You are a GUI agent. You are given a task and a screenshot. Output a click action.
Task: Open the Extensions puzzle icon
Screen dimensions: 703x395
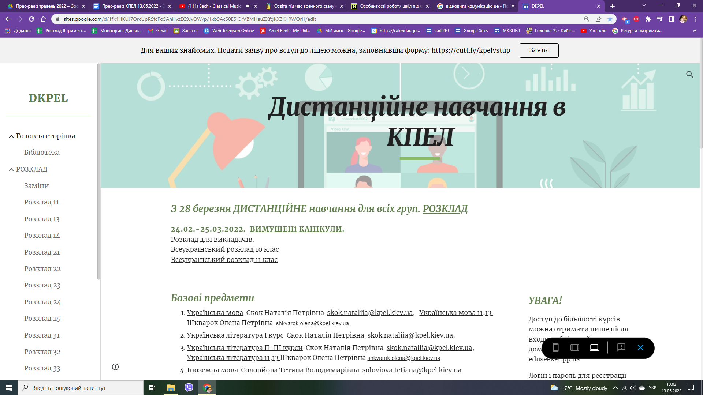[x=648, y=19]
